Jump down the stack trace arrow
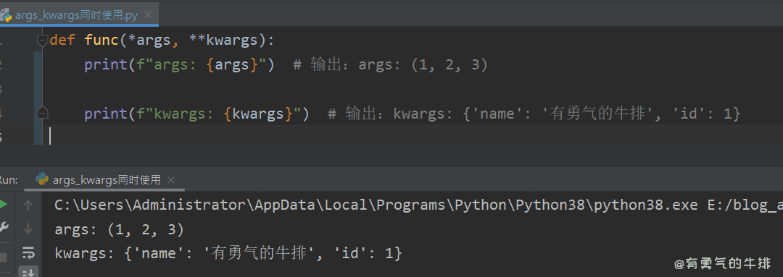Viewport: 783px width, 277px height. coord(28,229)
